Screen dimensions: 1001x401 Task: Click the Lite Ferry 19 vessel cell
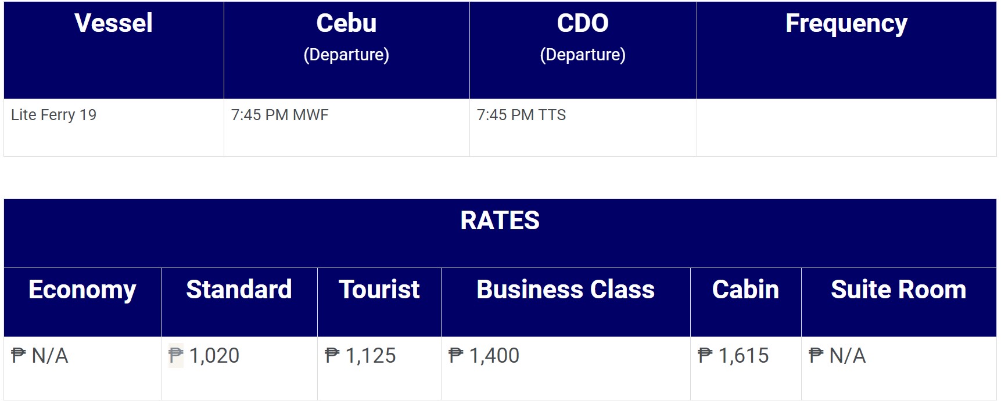point(114,128)
